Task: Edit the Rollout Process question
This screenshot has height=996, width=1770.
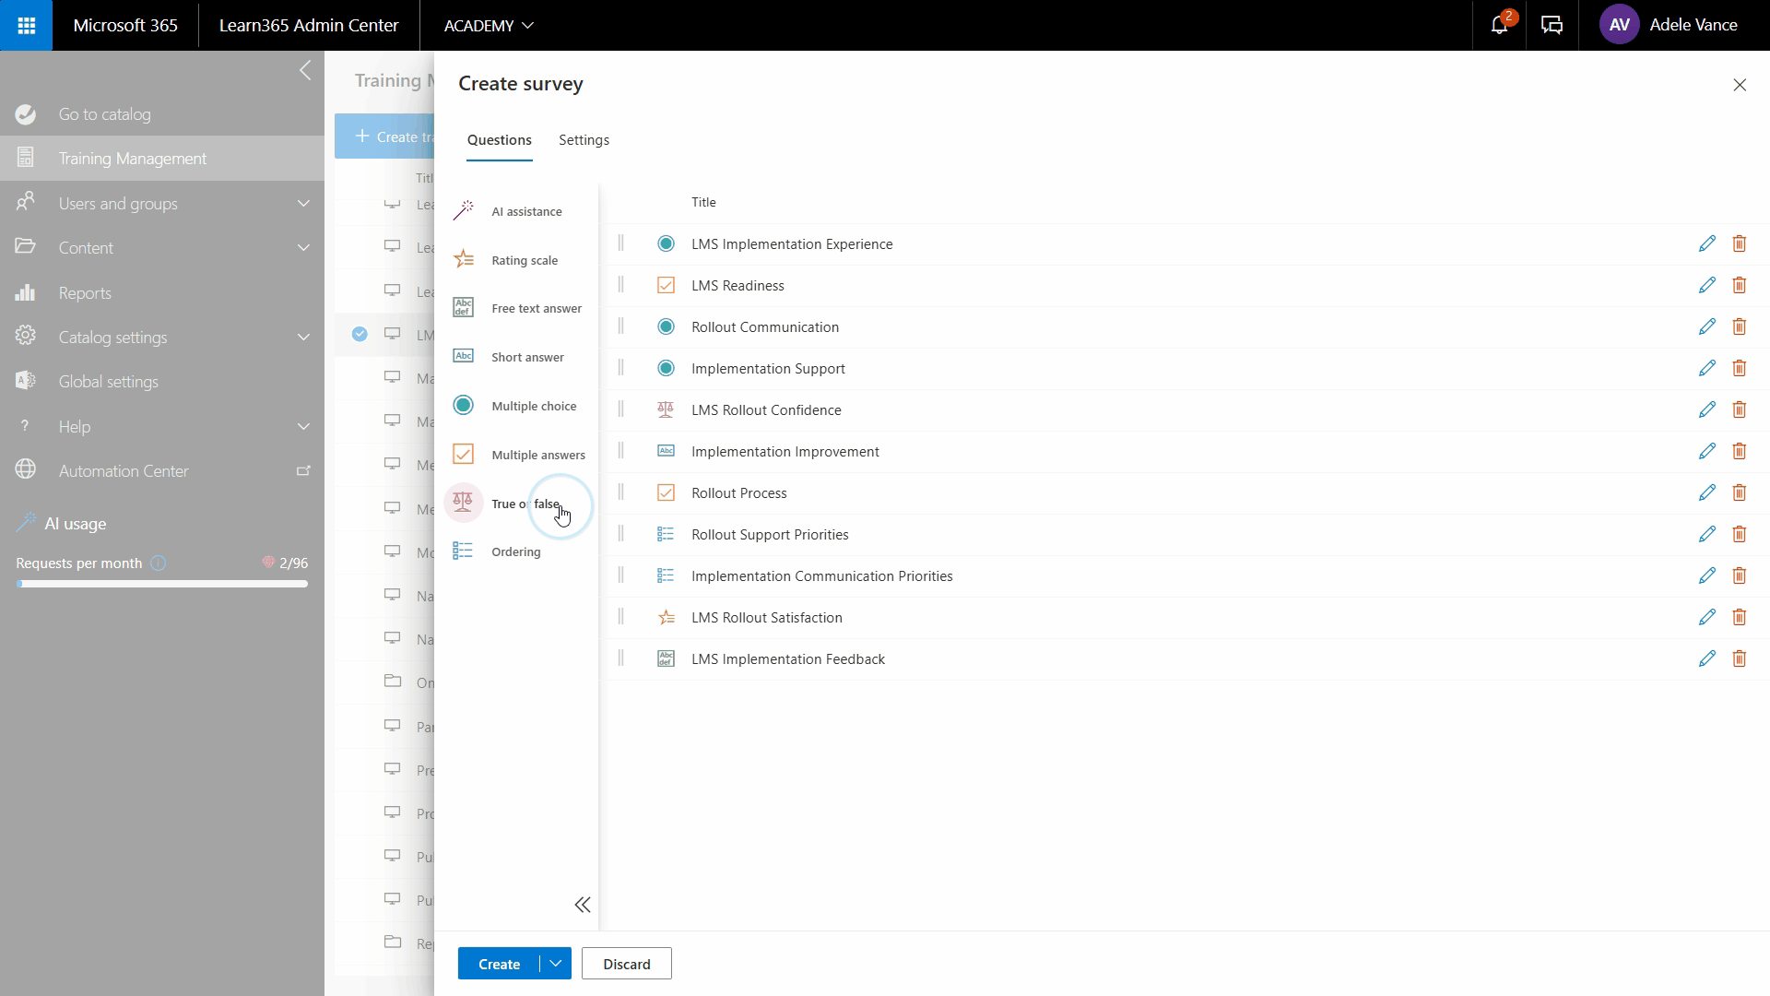Action: point(1707,492)
